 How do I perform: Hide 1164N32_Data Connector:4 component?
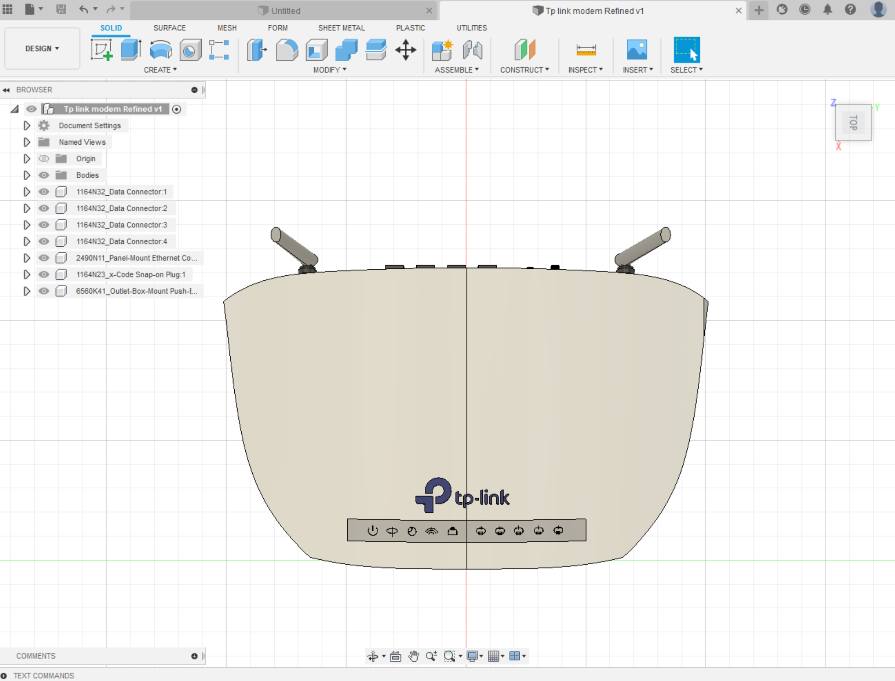tap(44, 241)
